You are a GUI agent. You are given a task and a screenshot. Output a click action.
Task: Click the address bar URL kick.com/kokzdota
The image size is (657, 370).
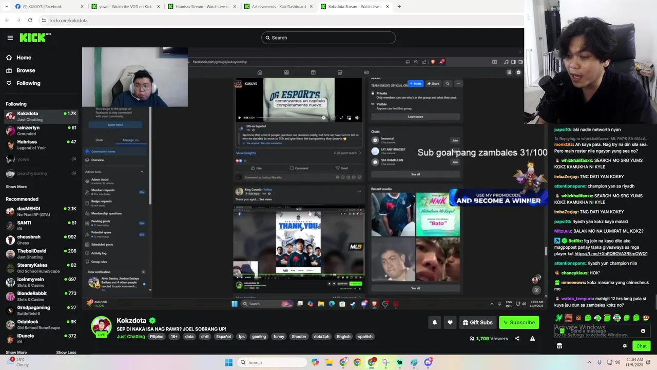(x=69, y=21)
